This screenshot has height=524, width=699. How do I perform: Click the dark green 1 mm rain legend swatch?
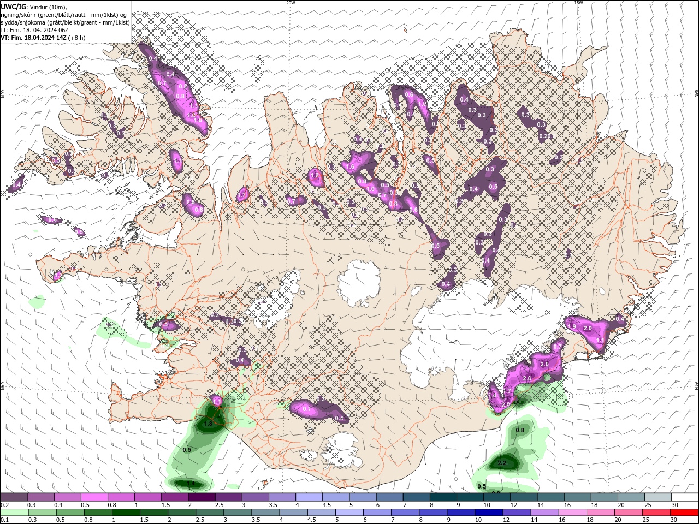[126, 513]
